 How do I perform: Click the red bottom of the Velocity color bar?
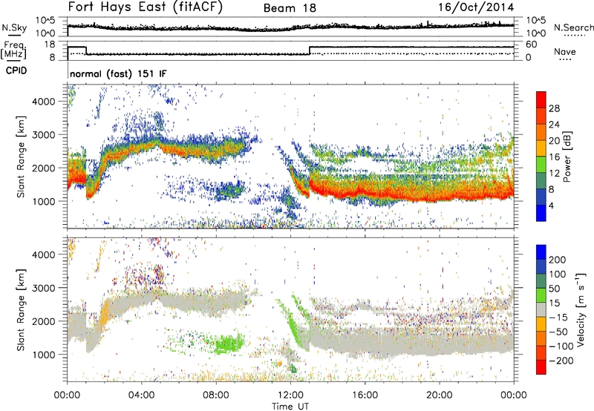click(x=541, y=367)
